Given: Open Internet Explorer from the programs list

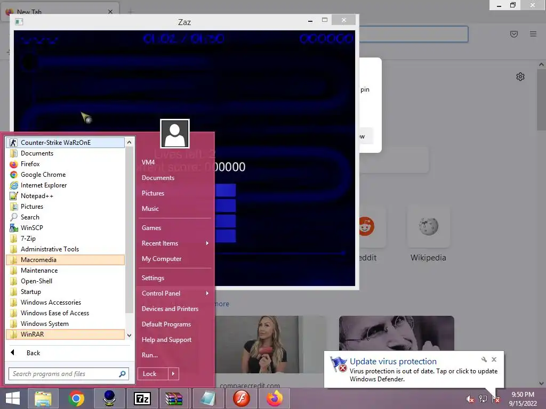Looking at the screenshot, I should [65, 185].
